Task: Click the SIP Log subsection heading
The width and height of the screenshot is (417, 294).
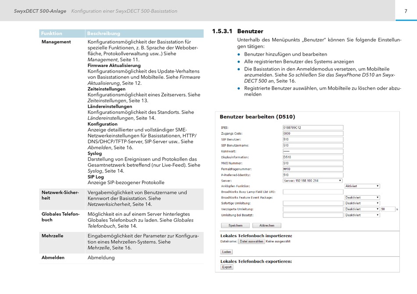Action: pyautogui.click(x=96, y=177)
